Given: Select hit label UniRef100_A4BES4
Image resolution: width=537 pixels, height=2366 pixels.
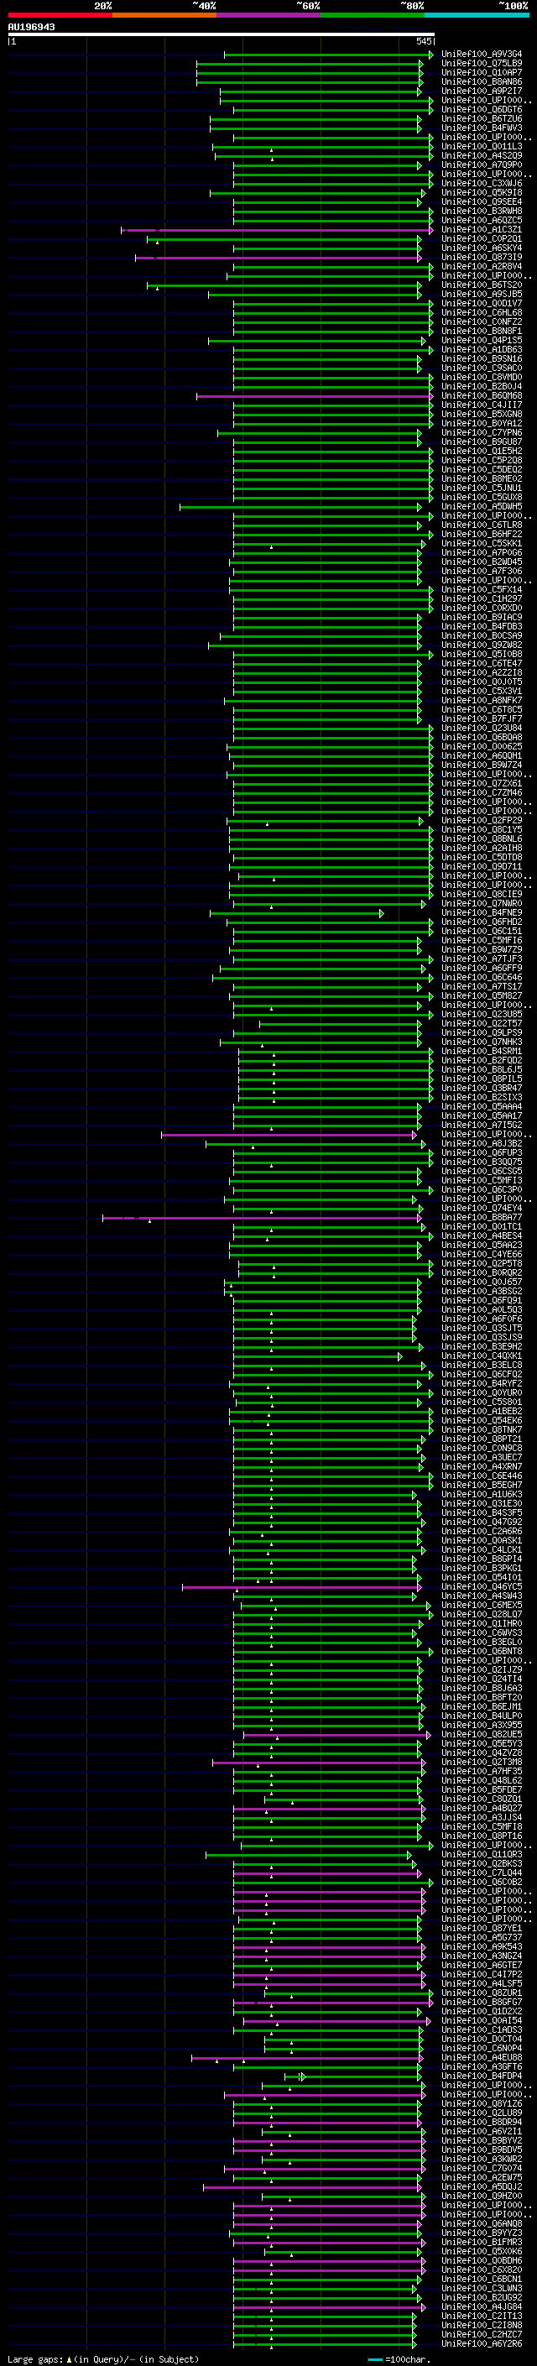Looking at the screenshot, I should click(x=482, y=1236).
